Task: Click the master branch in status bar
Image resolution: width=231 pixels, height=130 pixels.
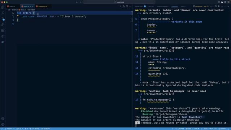Action: tap(9, 129)
